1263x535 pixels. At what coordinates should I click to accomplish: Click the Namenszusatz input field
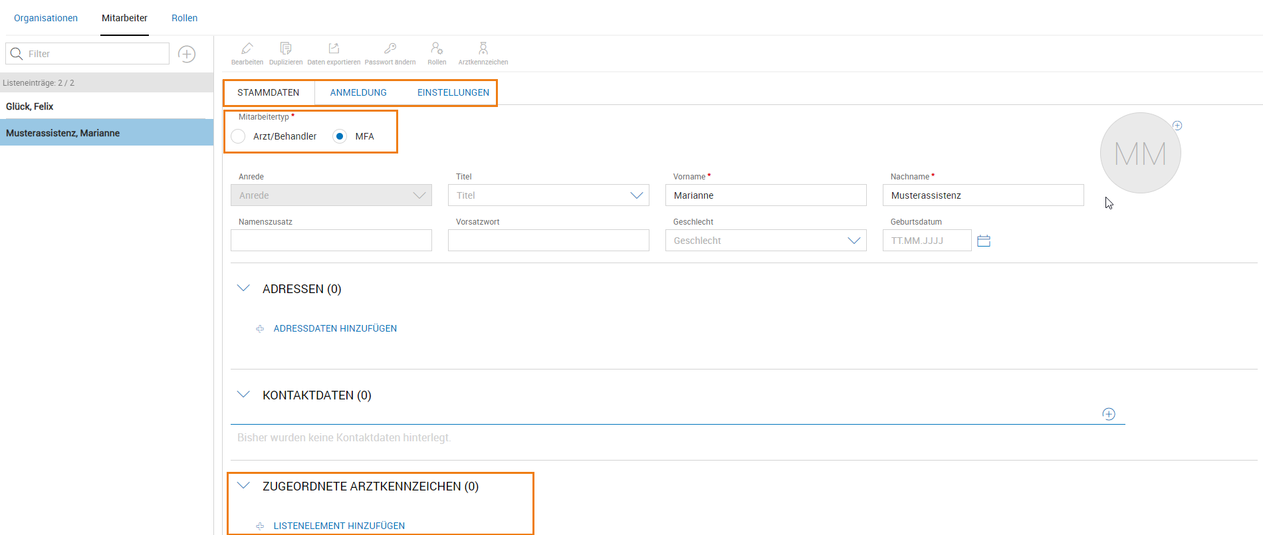pyautogui.click(x=331, y=241)
